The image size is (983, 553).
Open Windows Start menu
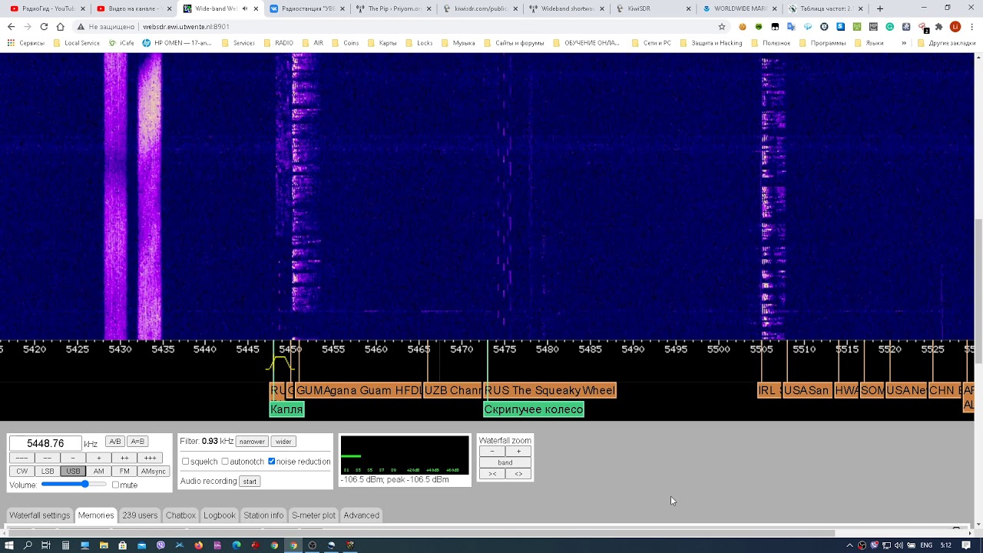pyautogui.click(x=9, y=545)
